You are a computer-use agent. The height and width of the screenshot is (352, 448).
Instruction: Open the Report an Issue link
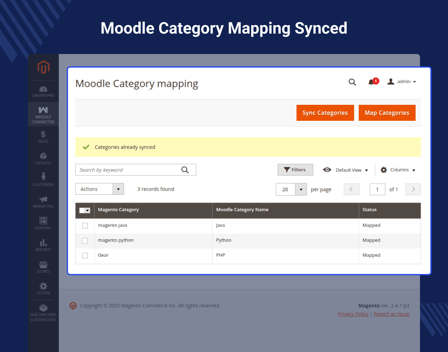(392, 314)
